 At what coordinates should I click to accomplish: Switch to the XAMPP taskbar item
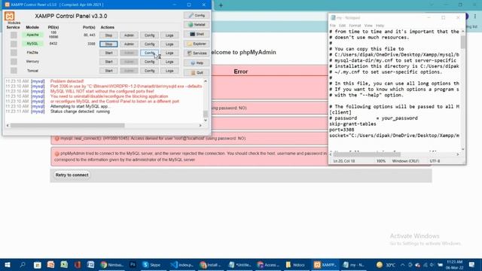click(325, 264)
